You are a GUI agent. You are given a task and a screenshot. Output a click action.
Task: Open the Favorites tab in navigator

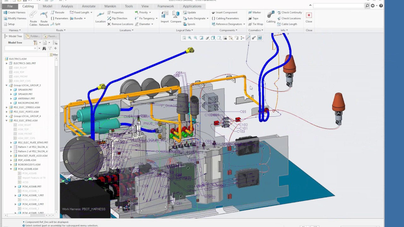tap(50, 36)
